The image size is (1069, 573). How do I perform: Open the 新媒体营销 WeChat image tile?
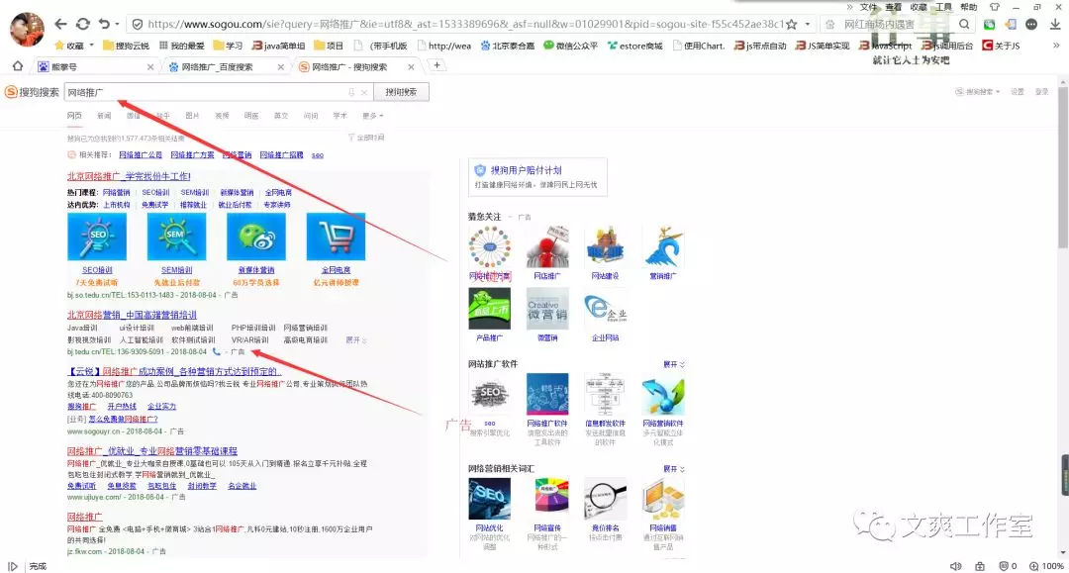[x=256, y=237]
